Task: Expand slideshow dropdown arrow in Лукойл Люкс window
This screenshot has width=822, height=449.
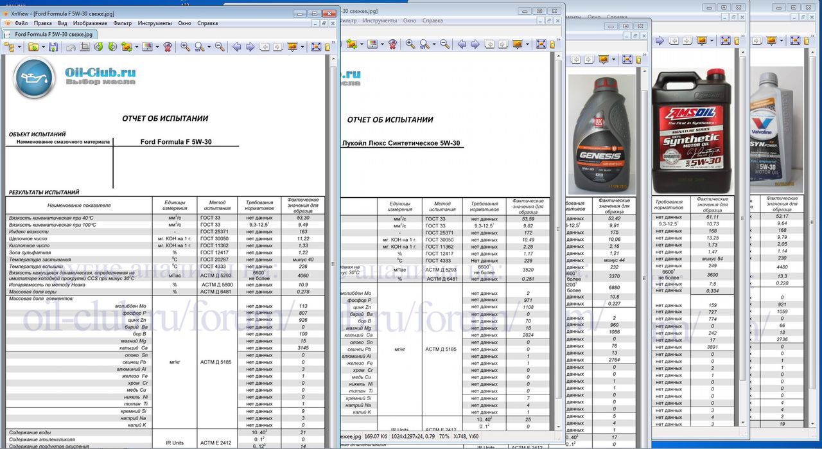Action: 527,44
